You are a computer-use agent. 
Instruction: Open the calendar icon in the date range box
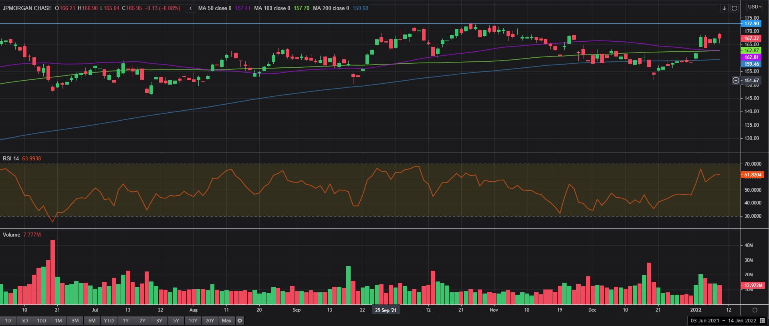coord(762,321)
